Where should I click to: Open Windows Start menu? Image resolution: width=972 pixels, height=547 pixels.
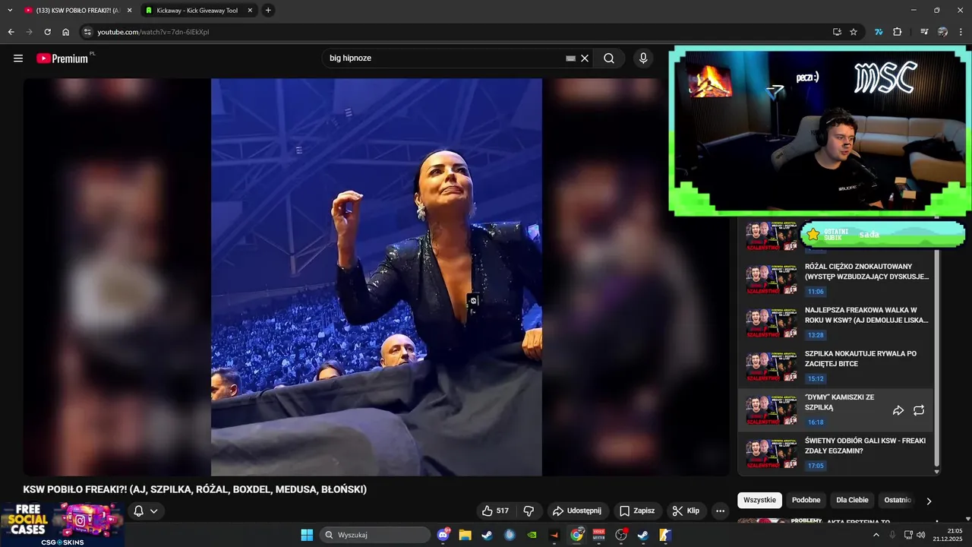coord(307,535)
